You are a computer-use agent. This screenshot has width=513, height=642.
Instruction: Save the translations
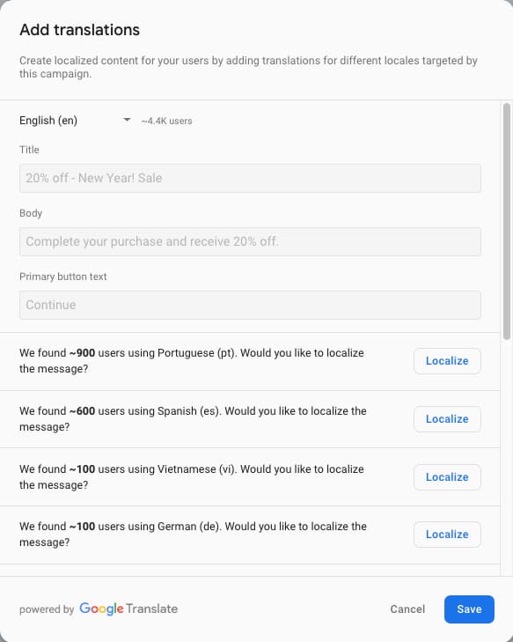(469, 609)
